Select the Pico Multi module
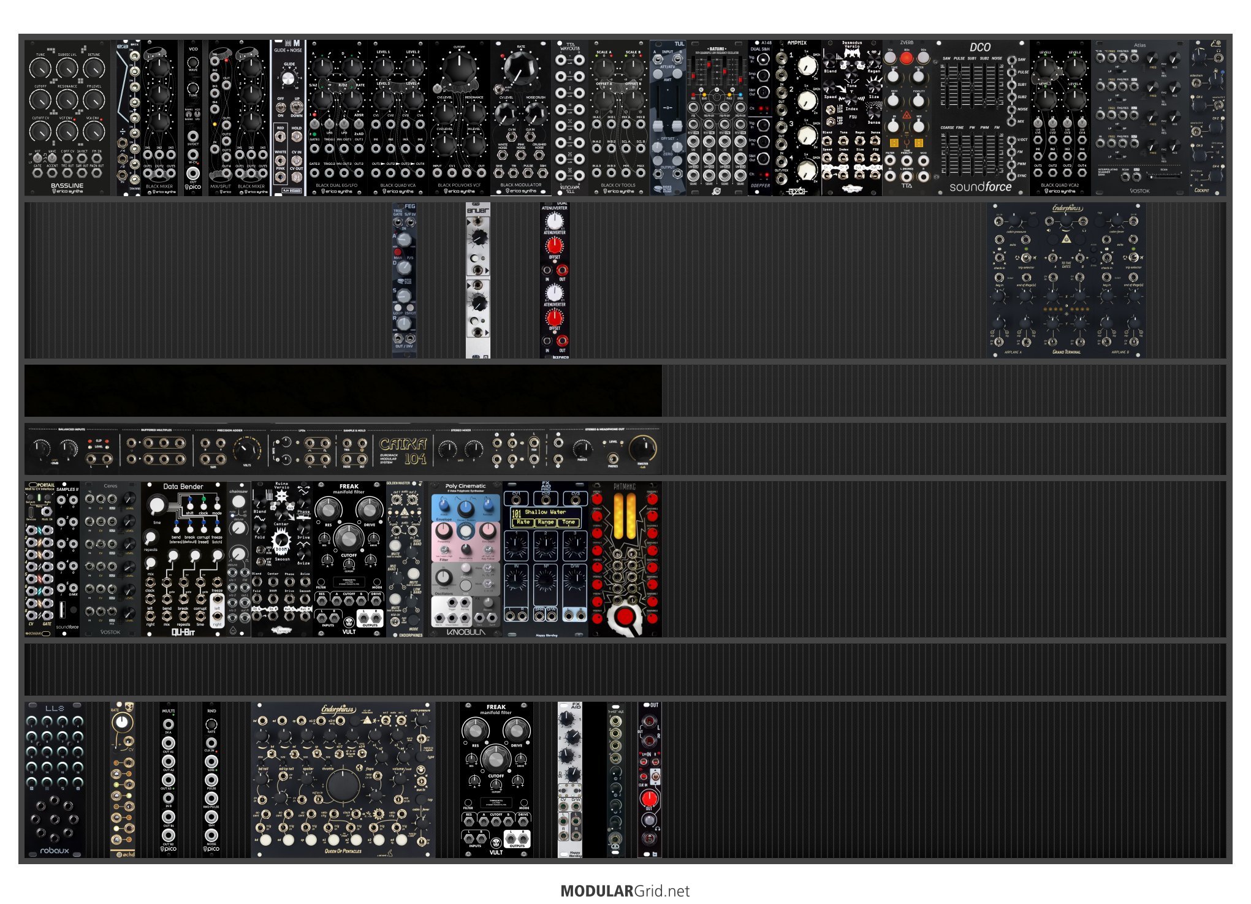This screenshot has height=904, width=1251. (x=169, y=780)
